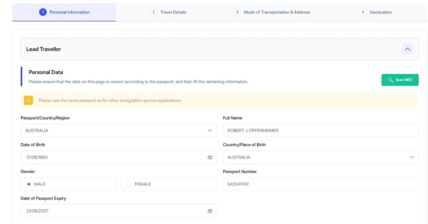This screenshot has width=428, height=224.
Task: Click the Date of Passport Expiry field
Action: coord(113,211)
